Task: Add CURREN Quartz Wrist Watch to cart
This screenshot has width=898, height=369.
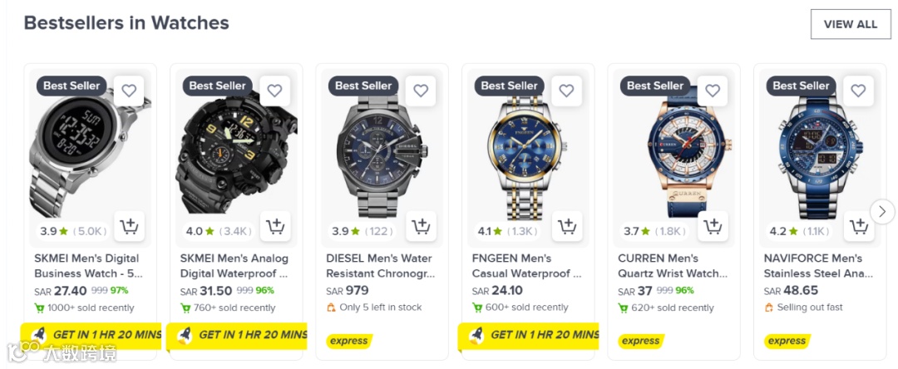Action: 713,226
